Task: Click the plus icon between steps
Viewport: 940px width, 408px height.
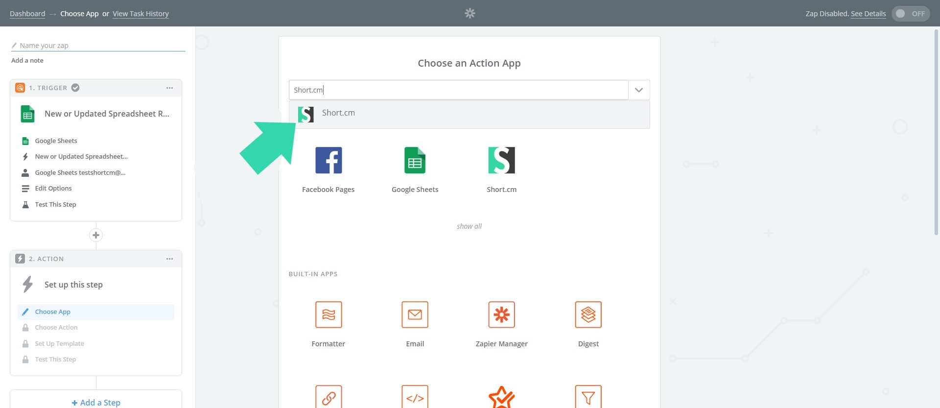Action: point(96,235)
